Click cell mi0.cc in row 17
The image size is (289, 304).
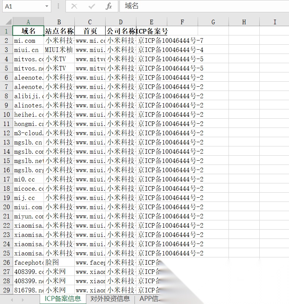click(x=28, y=179)
